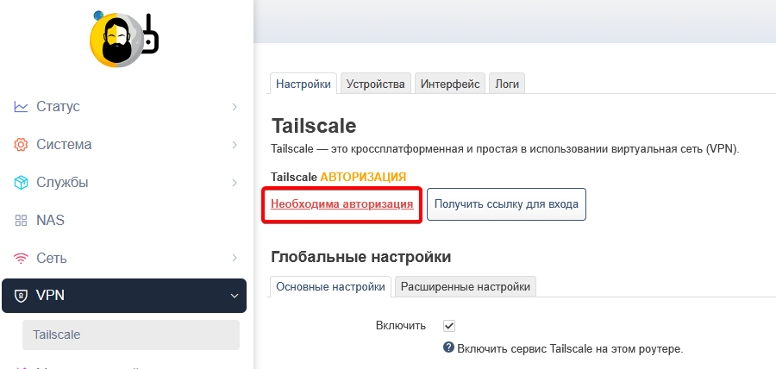Switch to the Устройства tab
Viewport: 776px width, 369px height.
pyautogui.click(x=376, y=84)
